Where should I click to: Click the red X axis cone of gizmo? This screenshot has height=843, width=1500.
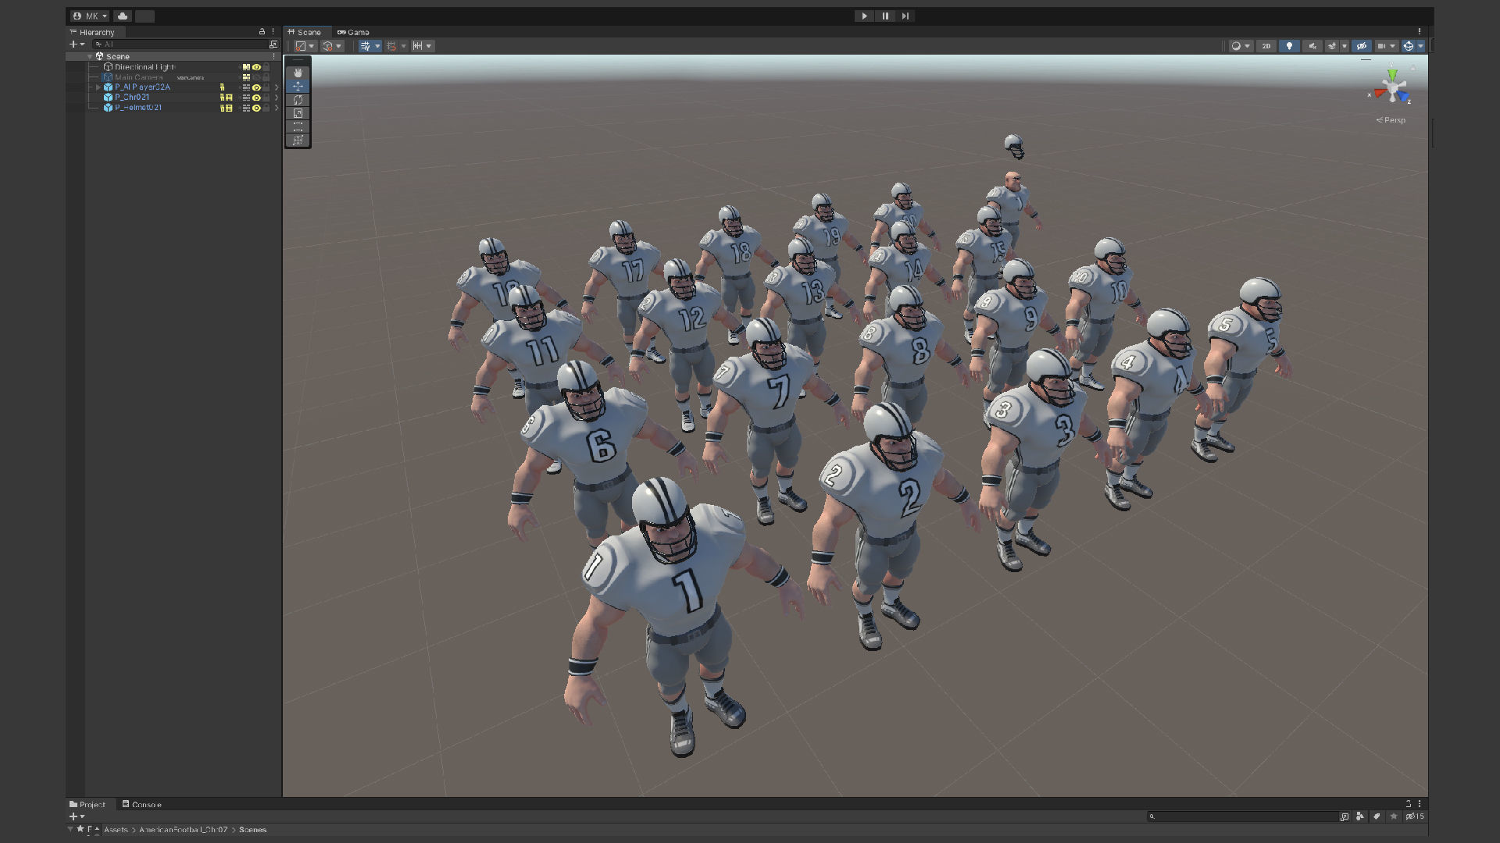(1380, 93)
